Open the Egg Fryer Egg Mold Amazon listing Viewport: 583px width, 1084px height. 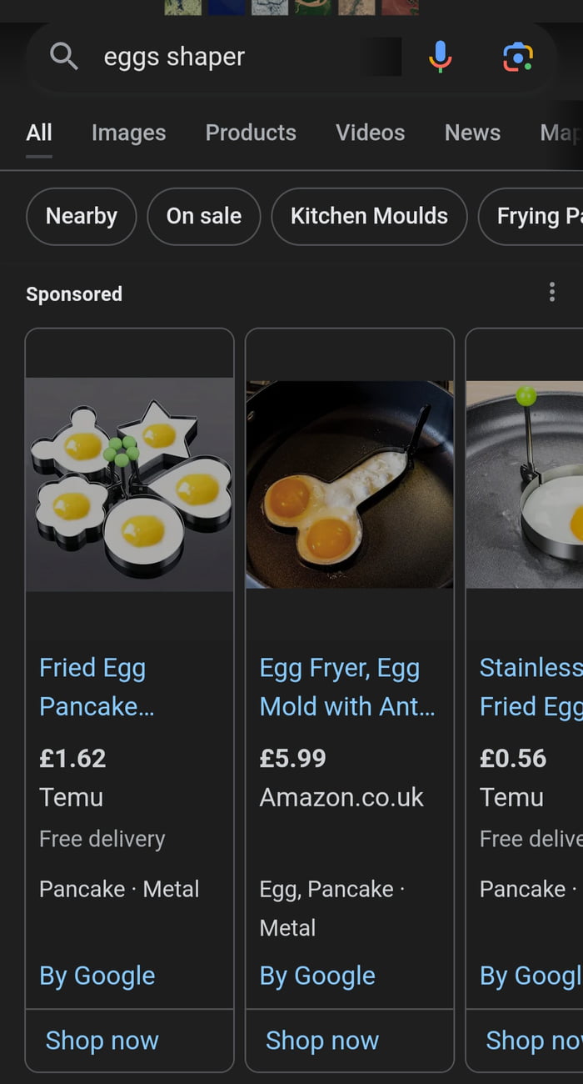[339, 686]
